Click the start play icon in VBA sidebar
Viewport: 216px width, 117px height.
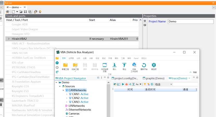click(57, 63)
